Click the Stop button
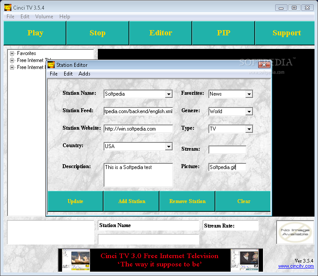The height and width of the screenshot is (276, 318). tap(97, 33)
